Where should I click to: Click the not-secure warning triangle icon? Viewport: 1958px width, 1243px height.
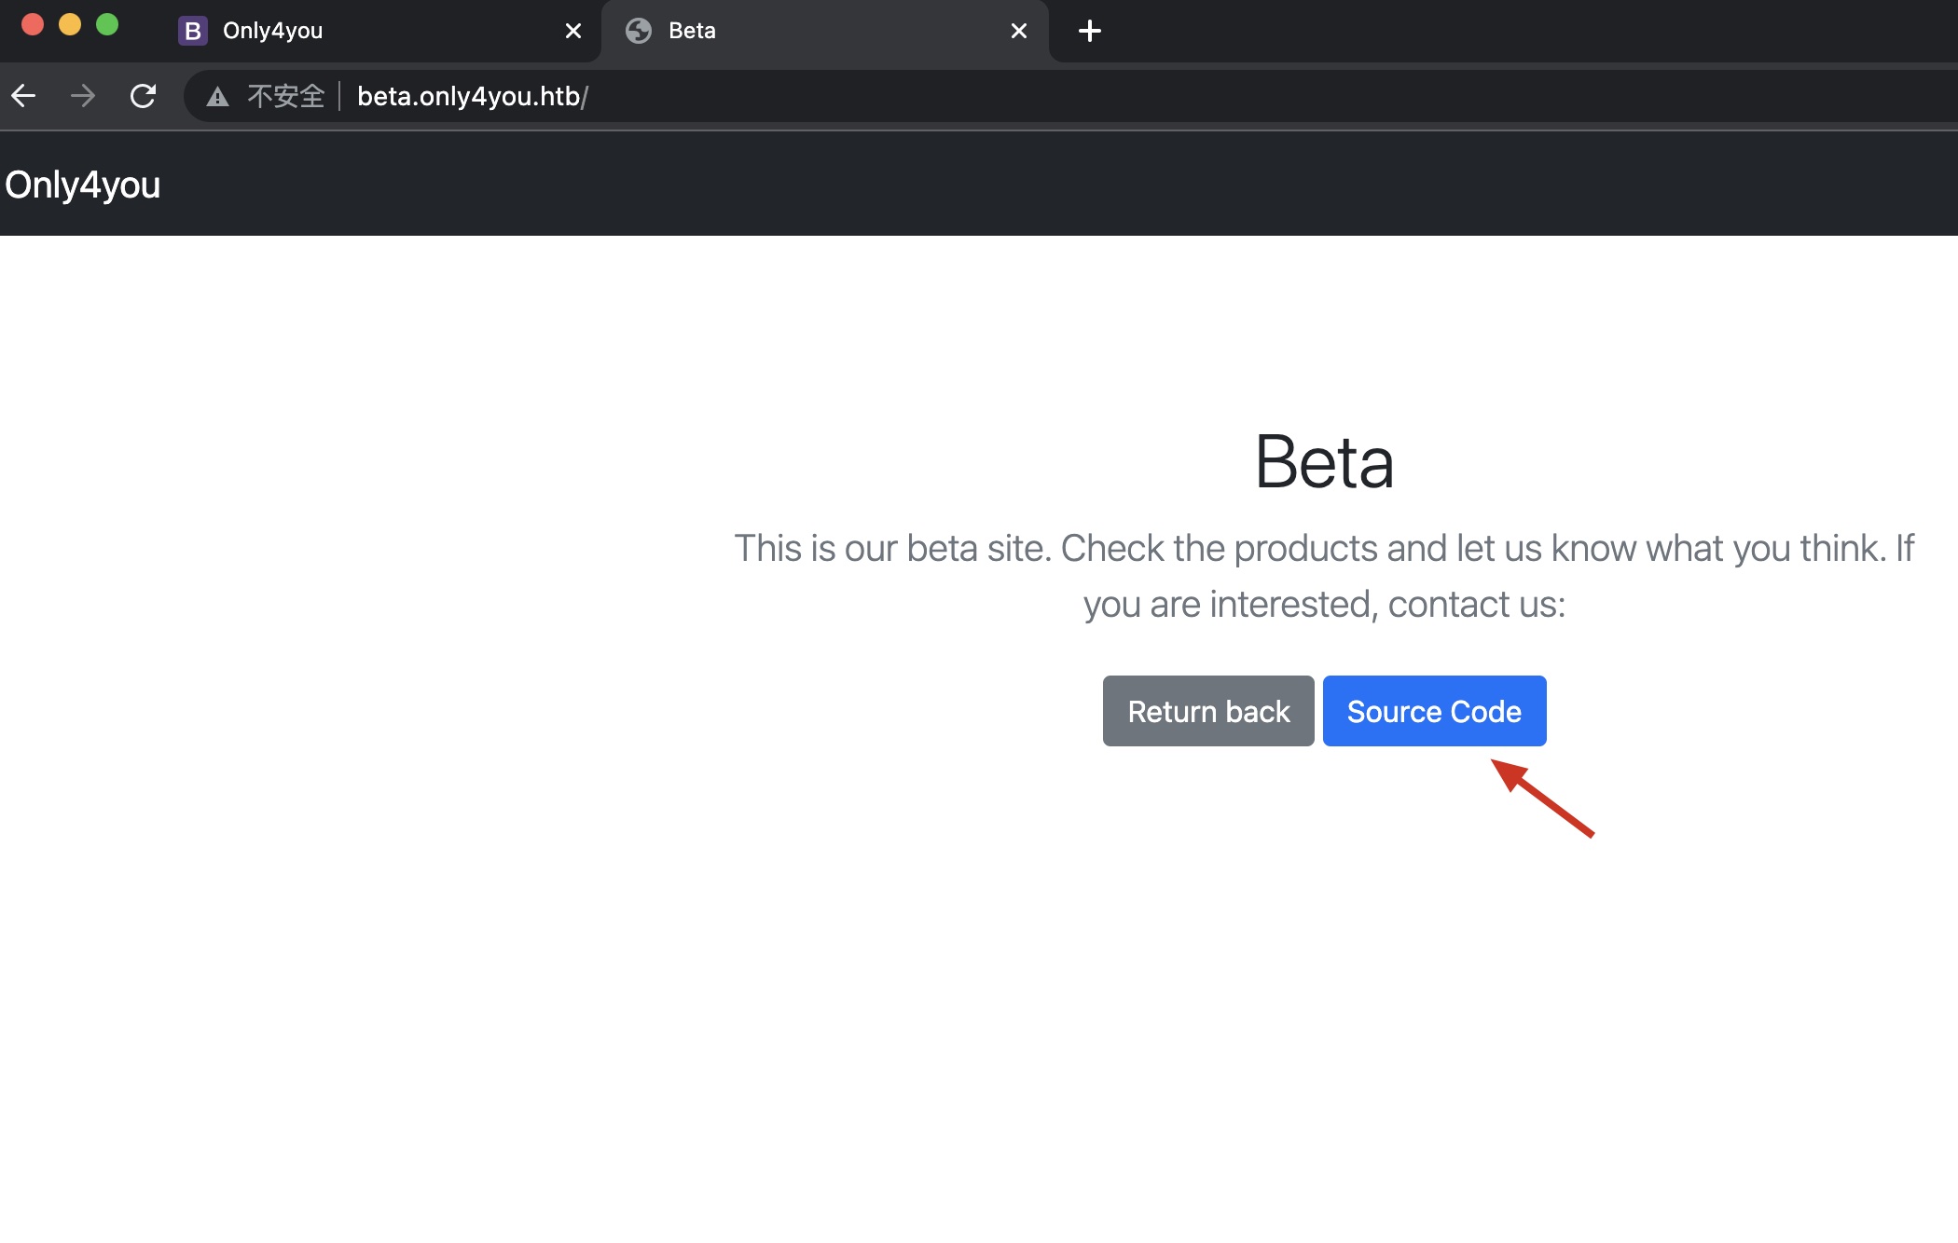coord(217,96)
